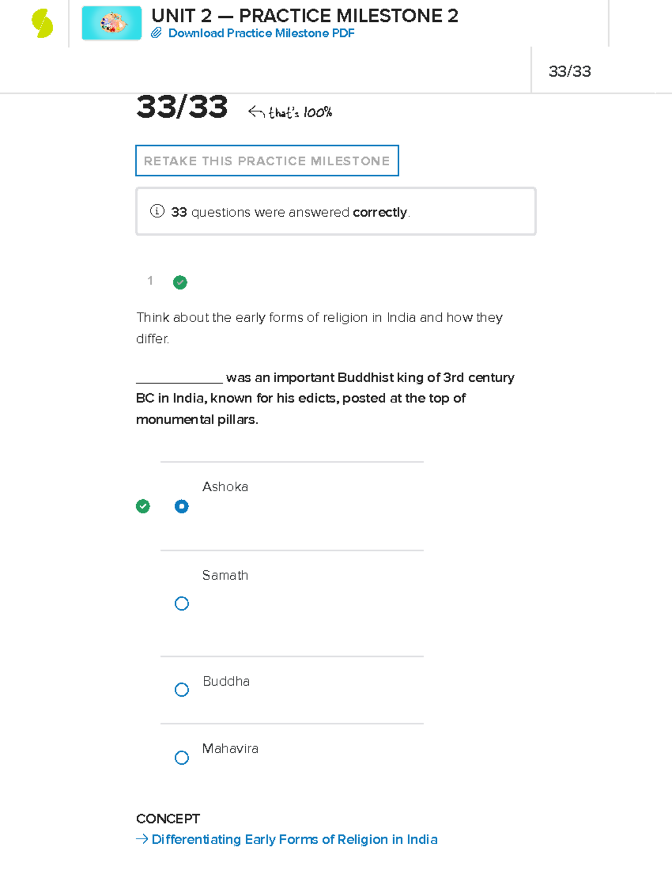Click the paperclip icon beside Download link
The width and height of the screenshot is (672, 870).
tap(156, 33)
